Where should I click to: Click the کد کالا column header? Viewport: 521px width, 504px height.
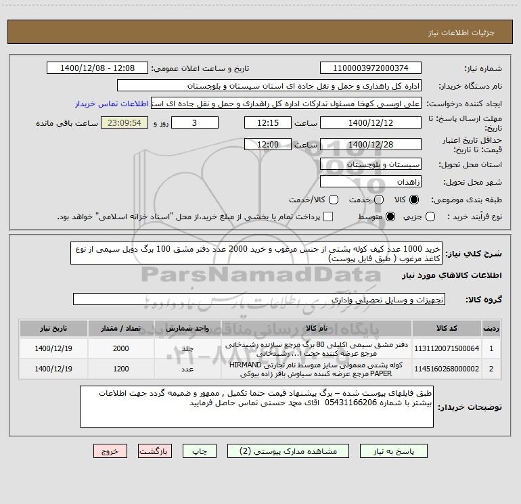(x=447, y=328)
